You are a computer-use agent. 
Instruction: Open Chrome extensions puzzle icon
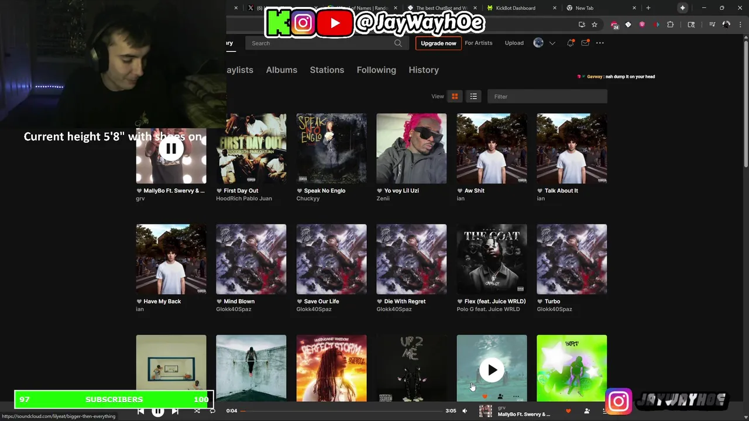coord(671,25)
